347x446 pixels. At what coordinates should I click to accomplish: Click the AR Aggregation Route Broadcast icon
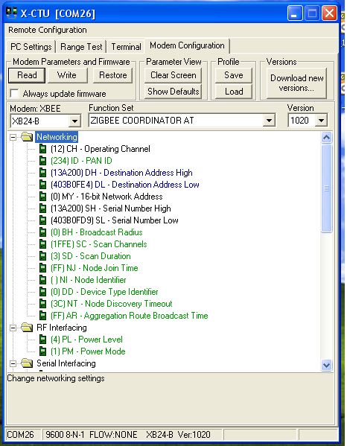pos(42,316)
